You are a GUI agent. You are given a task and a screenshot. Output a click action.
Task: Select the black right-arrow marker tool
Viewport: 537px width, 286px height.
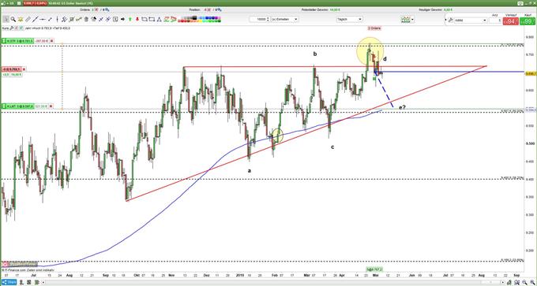pos(122,20)
